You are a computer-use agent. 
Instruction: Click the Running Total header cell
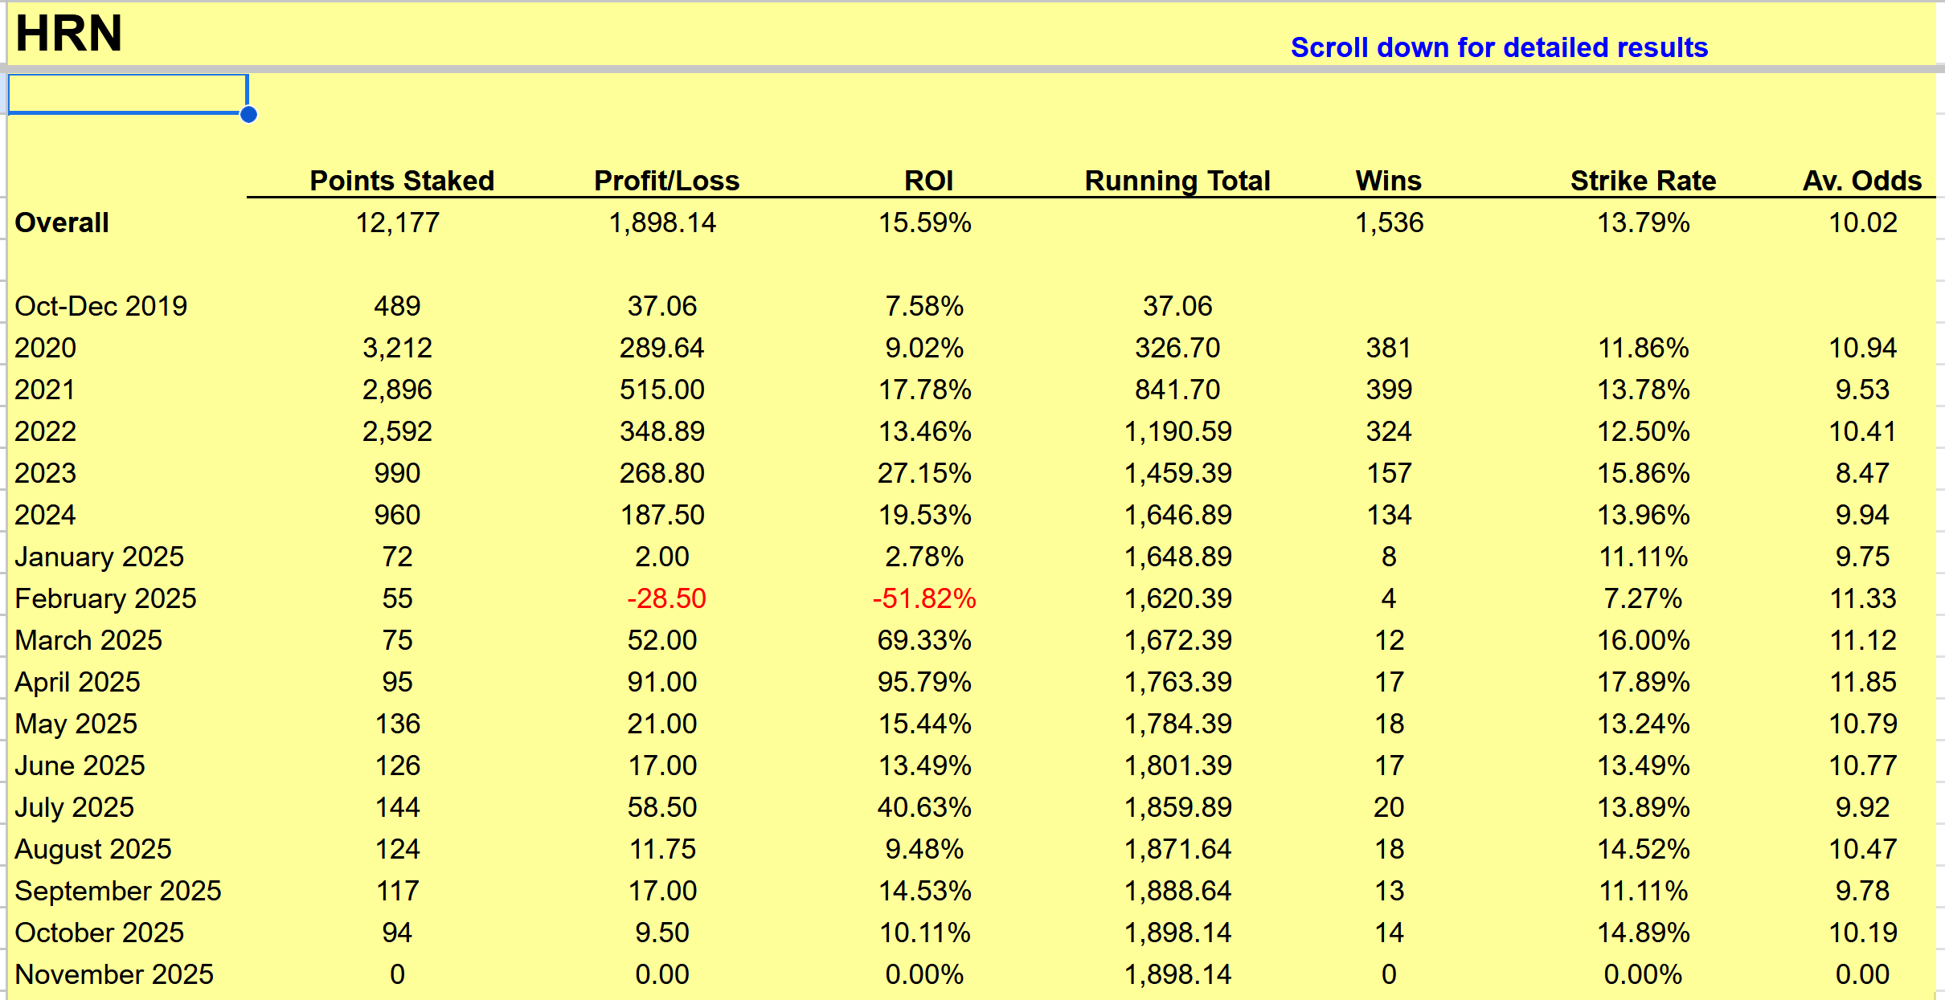click(x=1177, y=180)
